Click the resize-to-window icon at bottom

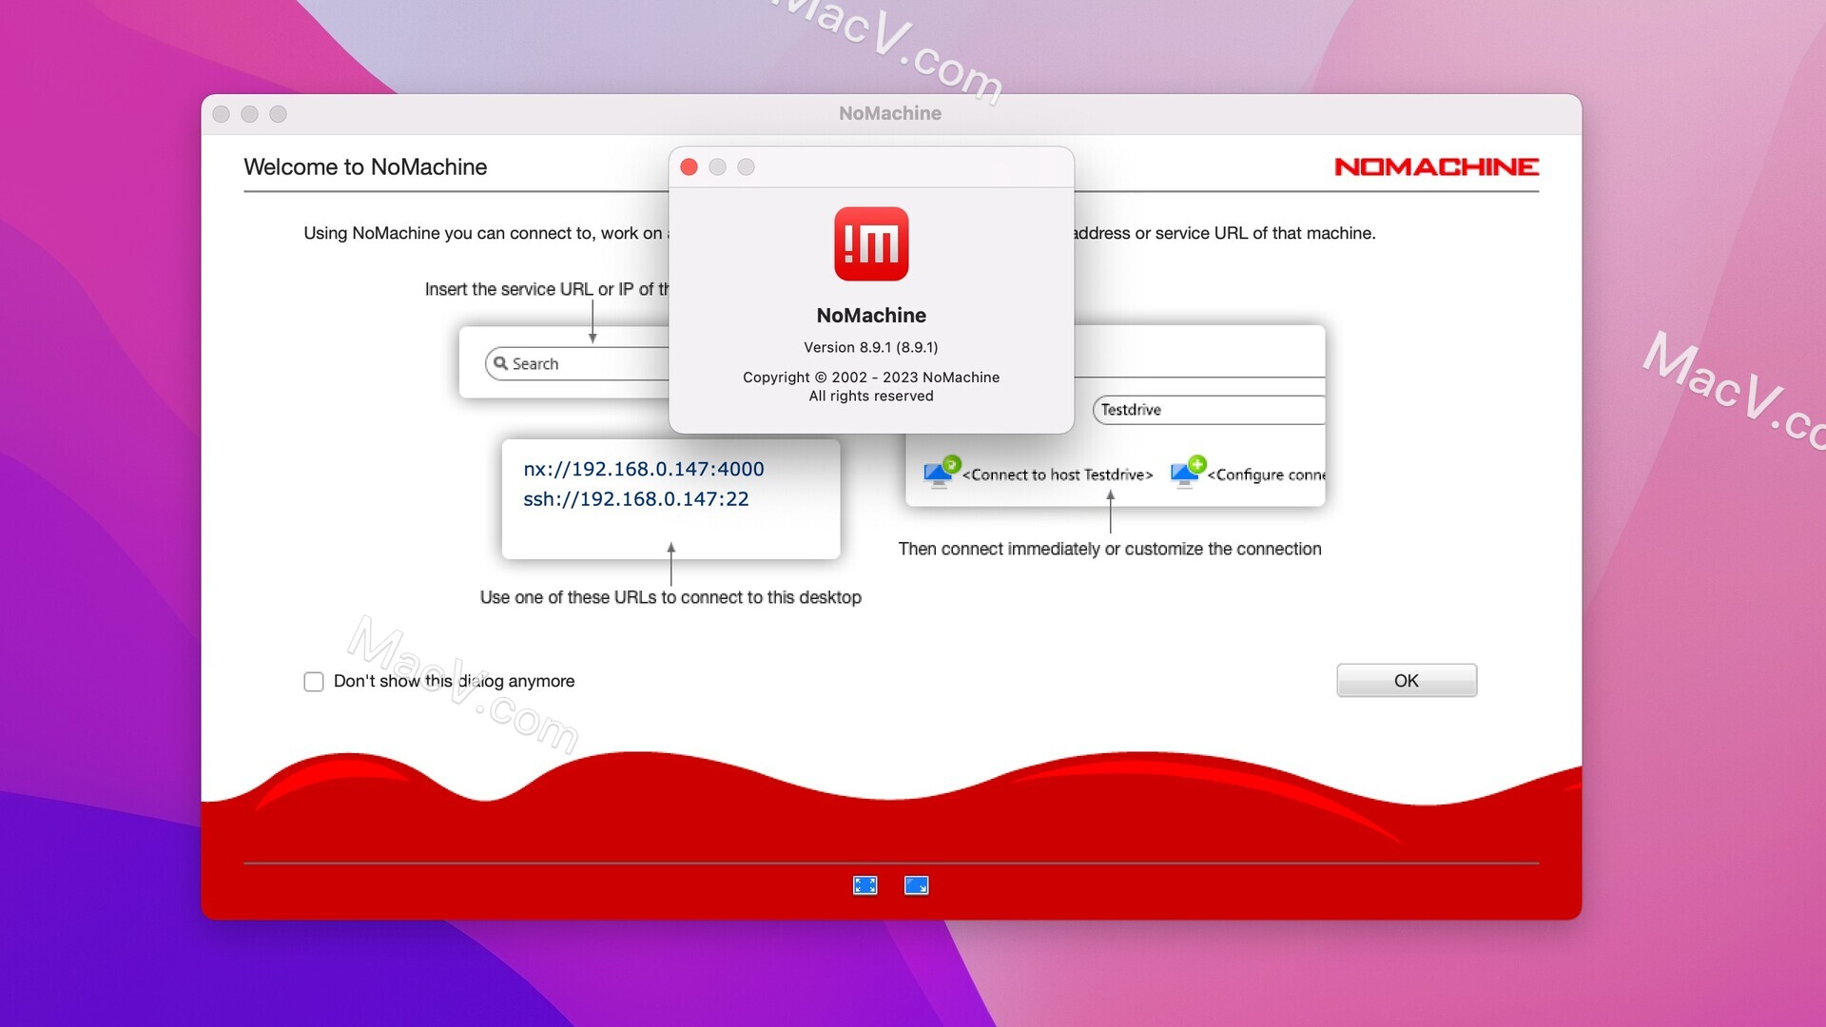[917, 885]
